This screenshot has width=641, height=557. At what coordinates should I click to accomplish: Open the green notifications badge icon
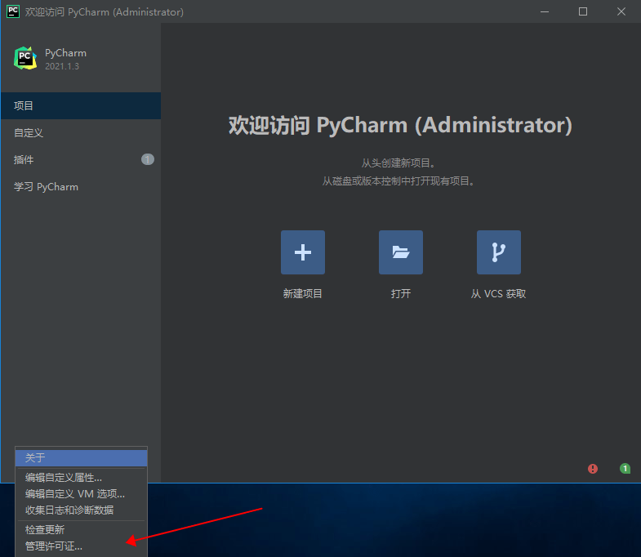(625, 469)
